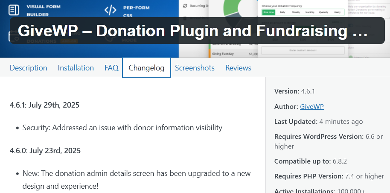The height and width of the screenshot is (193, 390).
Task: Go to the Reviews tab
Action: (238, 68)
